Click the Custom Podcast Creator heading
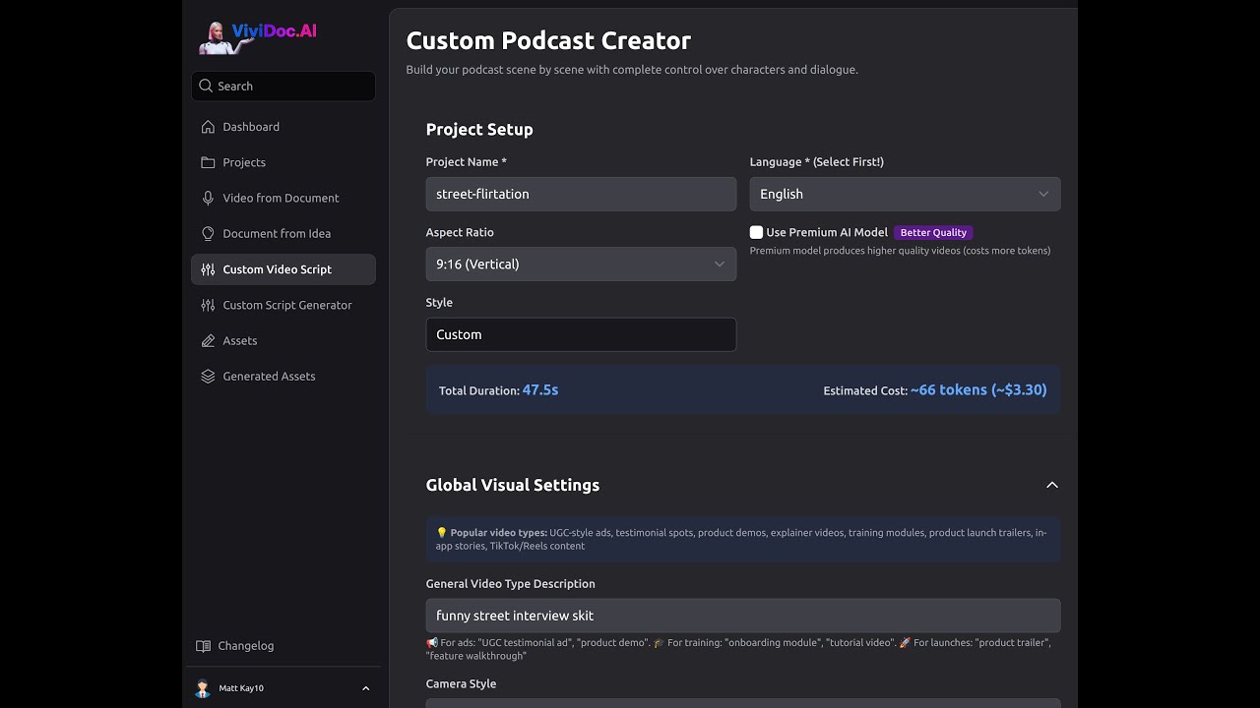Viewport: 1260px width, 708px height. (x=548, y=40)
